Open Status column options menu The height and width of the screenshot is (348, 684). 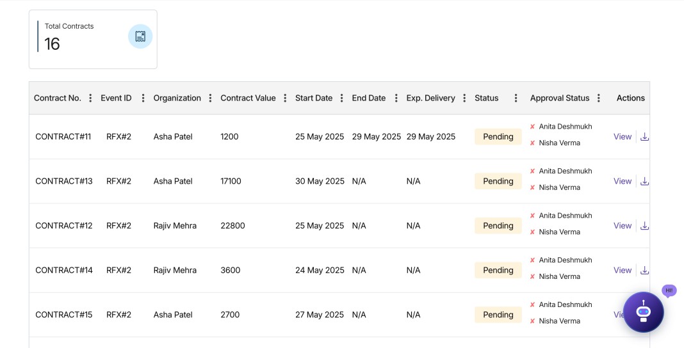point(516,98)
